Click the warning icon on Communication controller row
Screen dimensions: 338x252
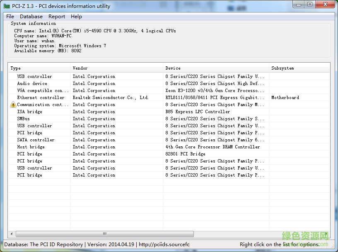tap(13, 104)
